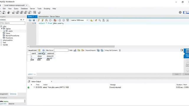The height and width of the screenshot is (106, 189).
Task: Execute the query with lightning bolt icon
Action: tap(39, 20)
